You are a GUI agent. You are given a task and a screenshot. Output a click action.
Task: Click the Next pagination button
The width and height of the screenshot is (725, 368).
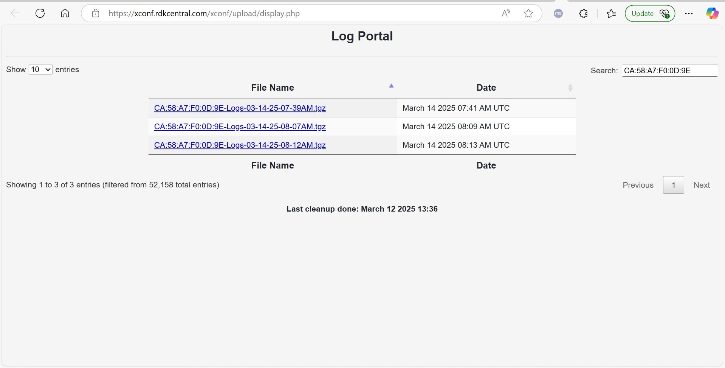702,185
